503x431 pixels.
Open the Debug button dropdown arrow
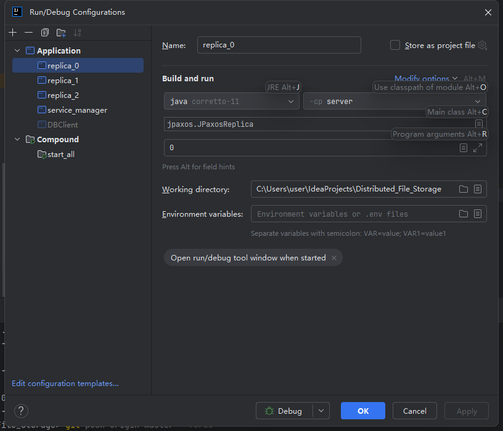pos(321,411)
